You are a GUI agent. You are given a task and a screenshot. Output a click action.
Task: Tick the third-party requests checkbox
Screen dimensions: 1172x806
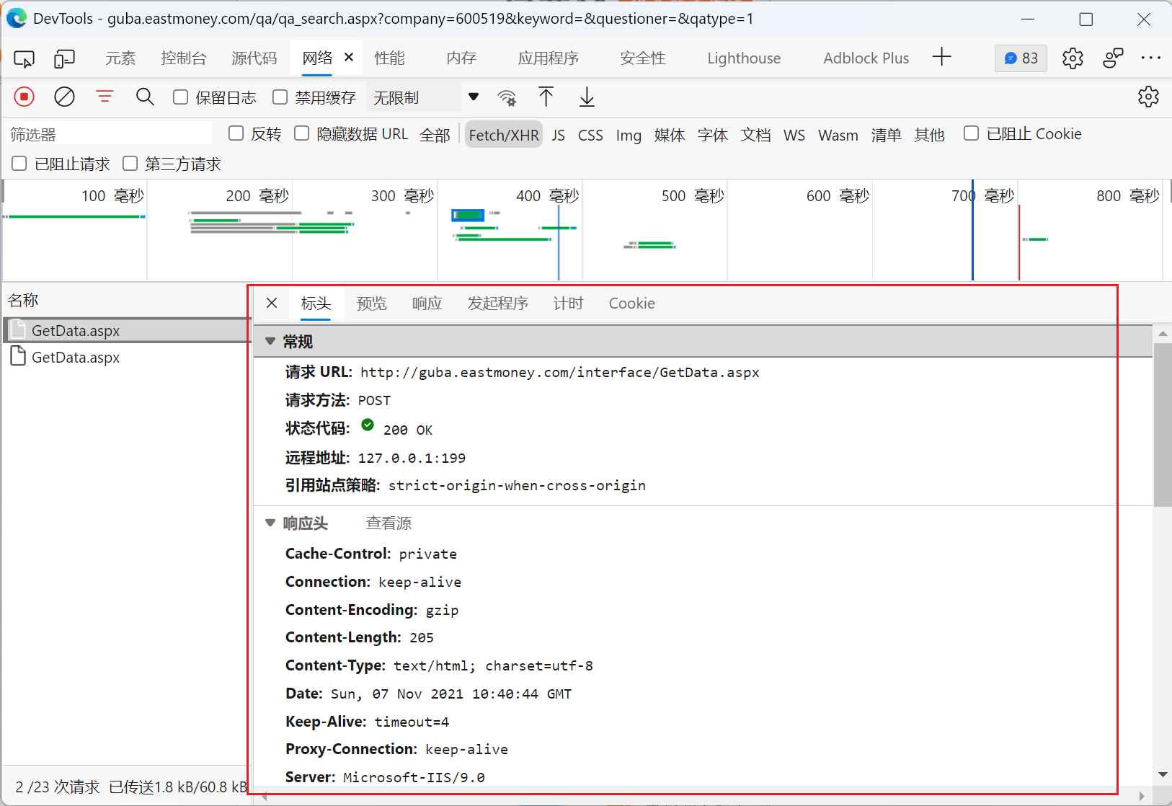coord(130,164)
